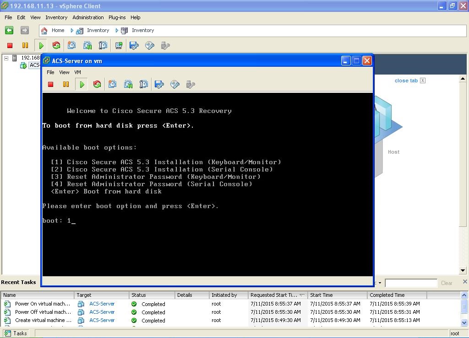Open the Plug-ins menu
Viewport: 469px width, 338px height.
click(117, 17)
